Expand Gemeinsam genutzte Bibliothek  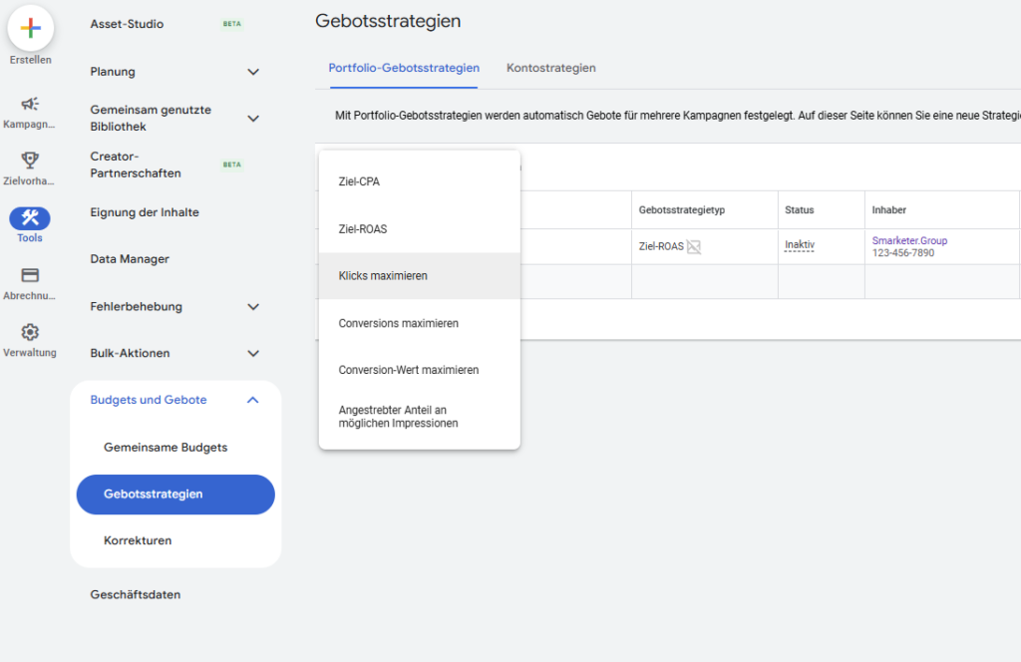pos(252,118)
